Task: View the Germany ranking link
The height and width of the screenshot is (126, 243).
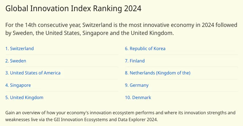Action: click(137, 85)
